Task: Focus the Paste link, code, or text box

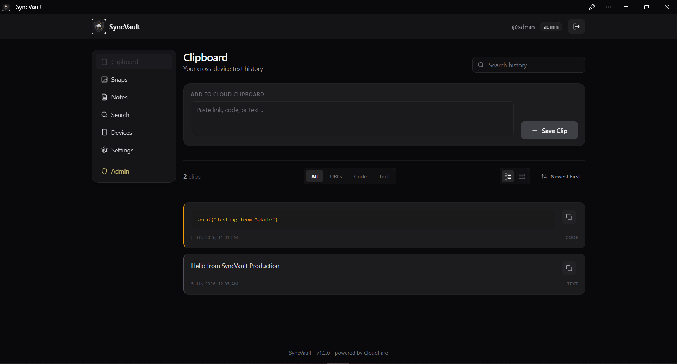Action: click(x=352, y=119)
